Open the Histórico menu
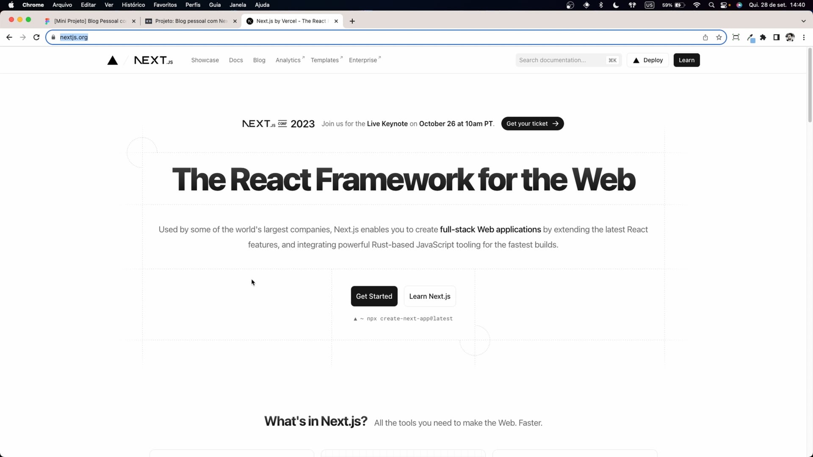 tap(133, 5)
